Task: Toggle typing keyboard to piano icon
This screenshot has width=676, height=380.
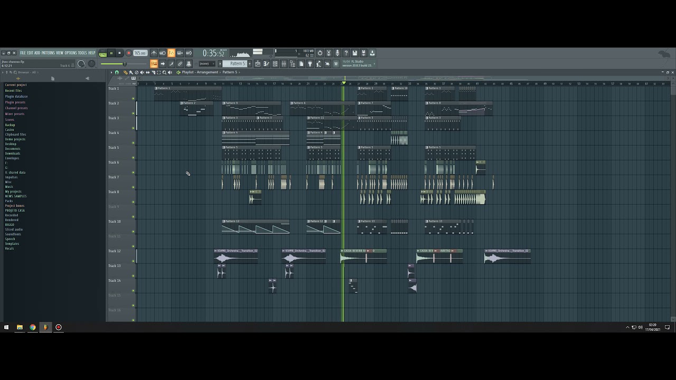Action: coord(154,63)
